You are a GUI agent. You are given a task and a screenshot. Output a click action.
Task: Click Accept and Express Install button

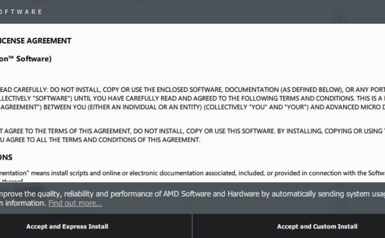(96, 226)
